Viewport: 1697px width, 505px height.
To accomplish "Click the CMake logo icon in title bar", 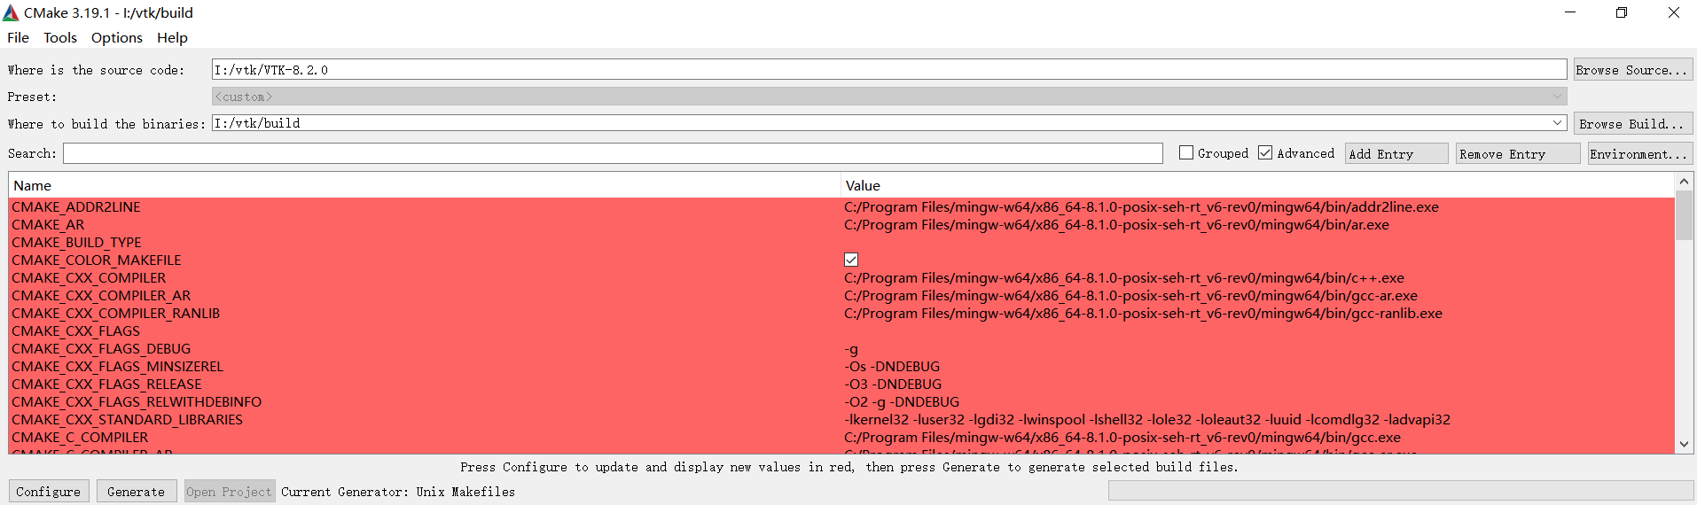I will point(11,12).
